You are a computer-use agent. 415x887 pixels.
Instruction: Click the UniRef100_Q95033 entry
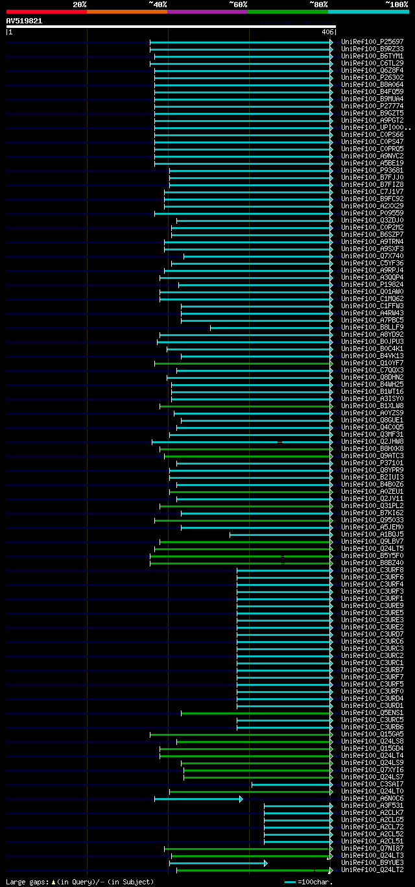[372, 520]
